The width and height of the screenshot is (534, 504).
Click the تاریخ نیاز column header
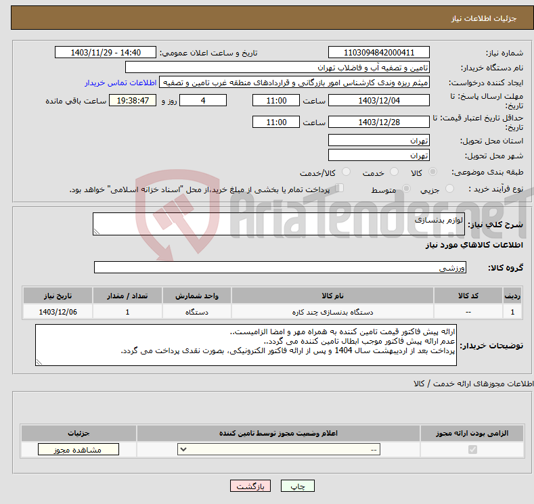(x=58, y=296)
